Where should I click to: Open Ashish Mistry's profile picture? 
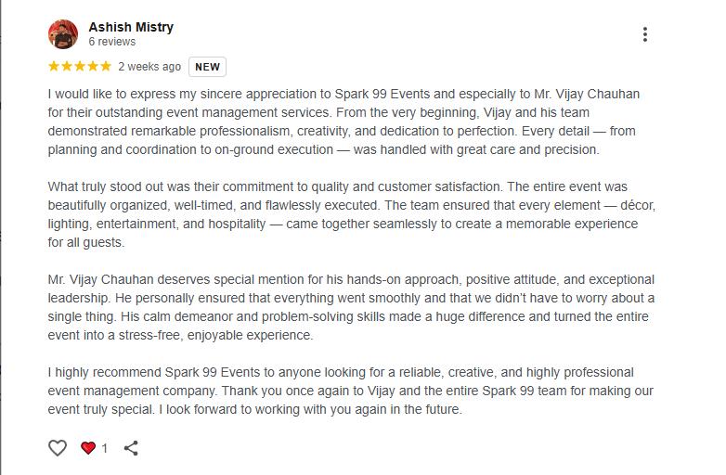coord(63,34)
